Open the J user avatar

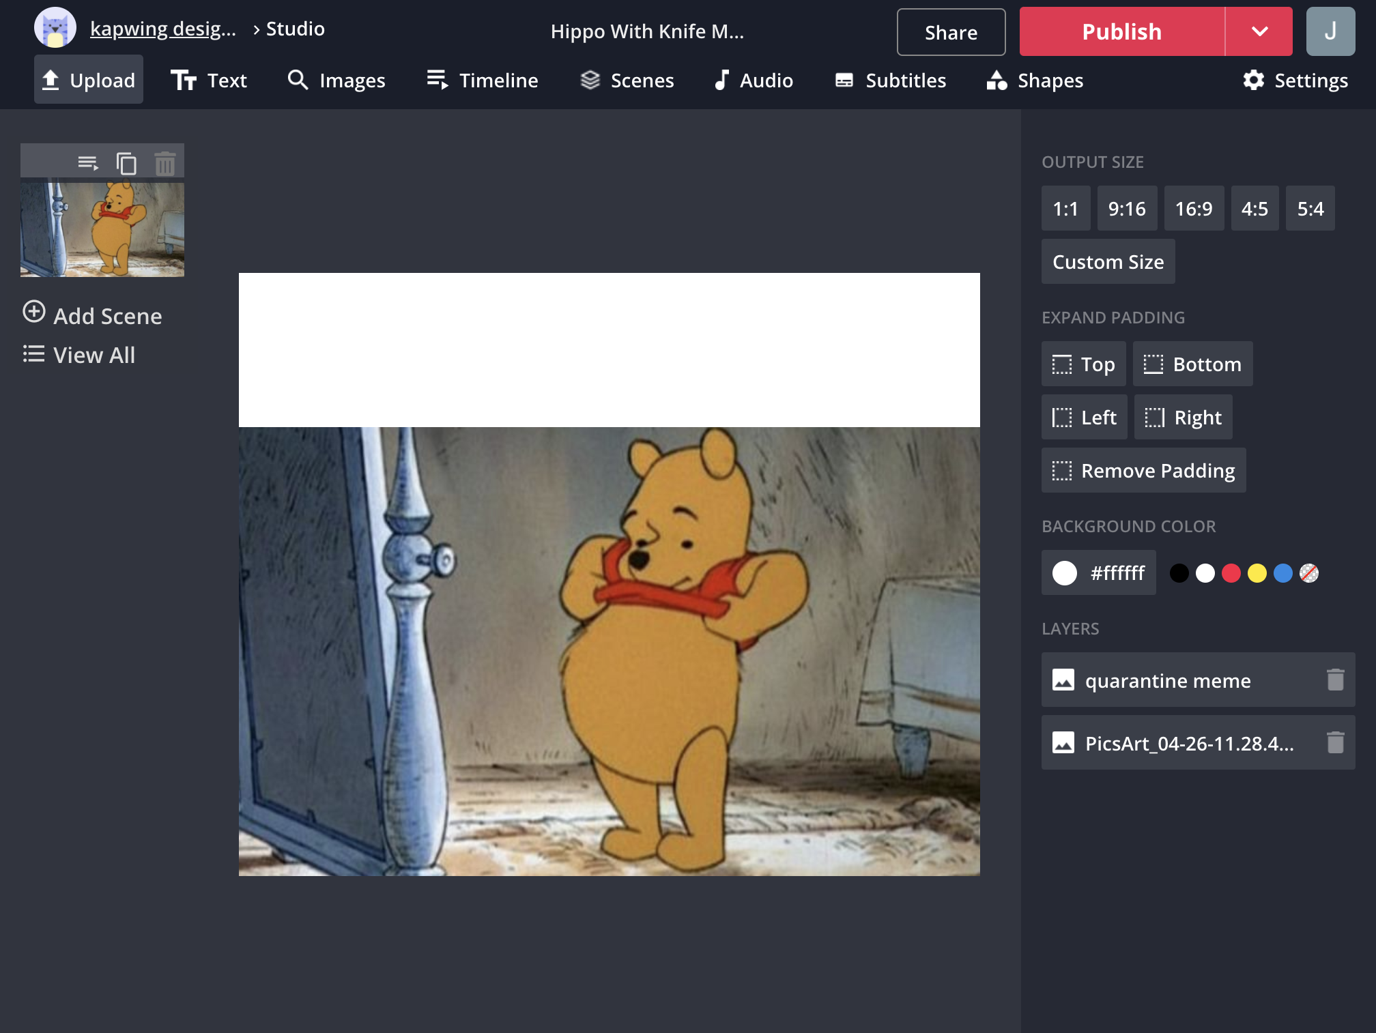[x=1330, y=31]
